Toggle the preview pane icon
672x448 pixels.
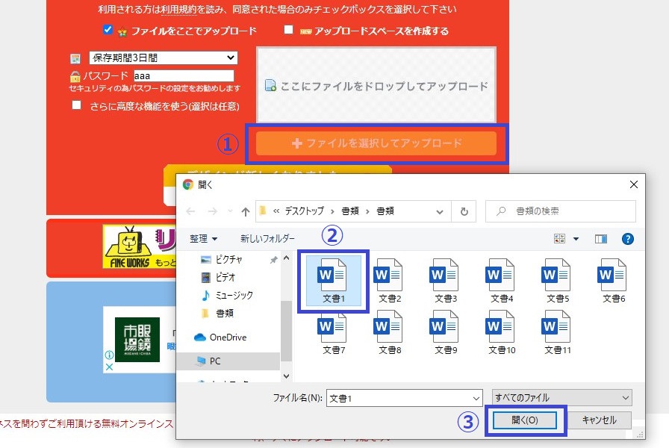601,239
